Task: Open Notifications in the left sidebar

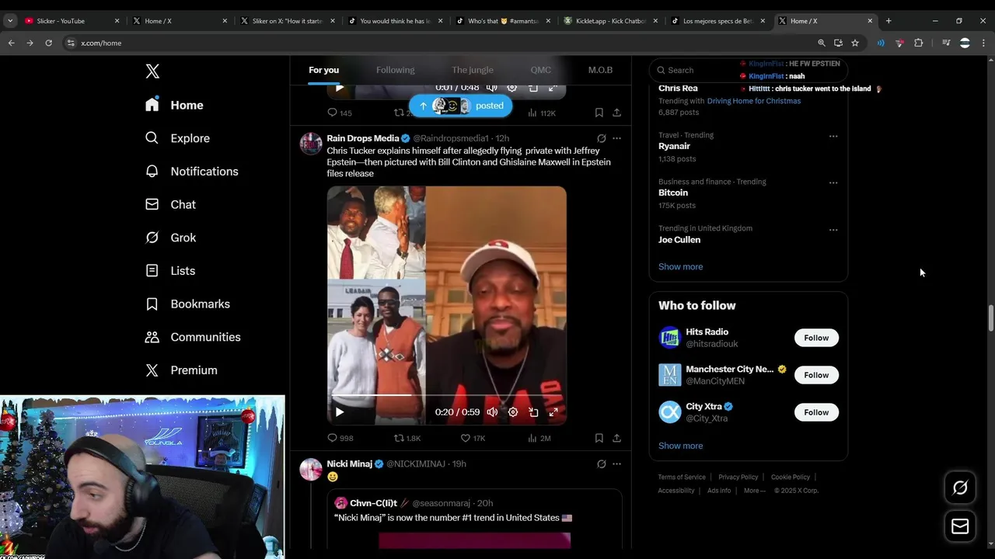Action: tap(192, 172)
